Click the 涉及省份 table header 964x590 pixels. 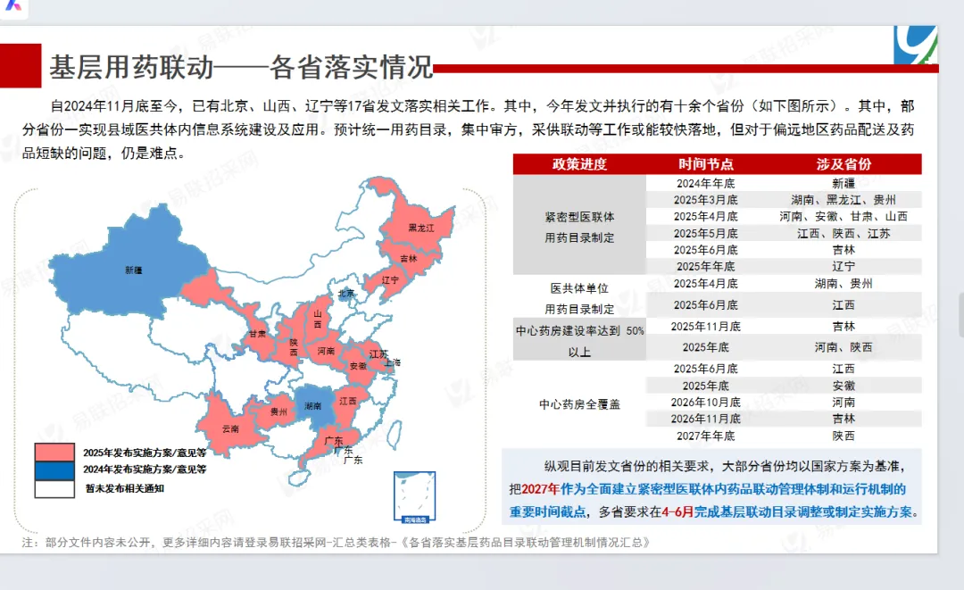tap(843, 164)
